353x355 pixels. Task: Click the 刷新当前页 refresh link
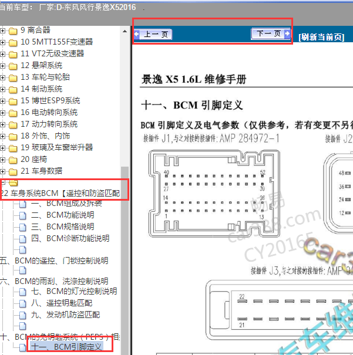coord(321,37)
